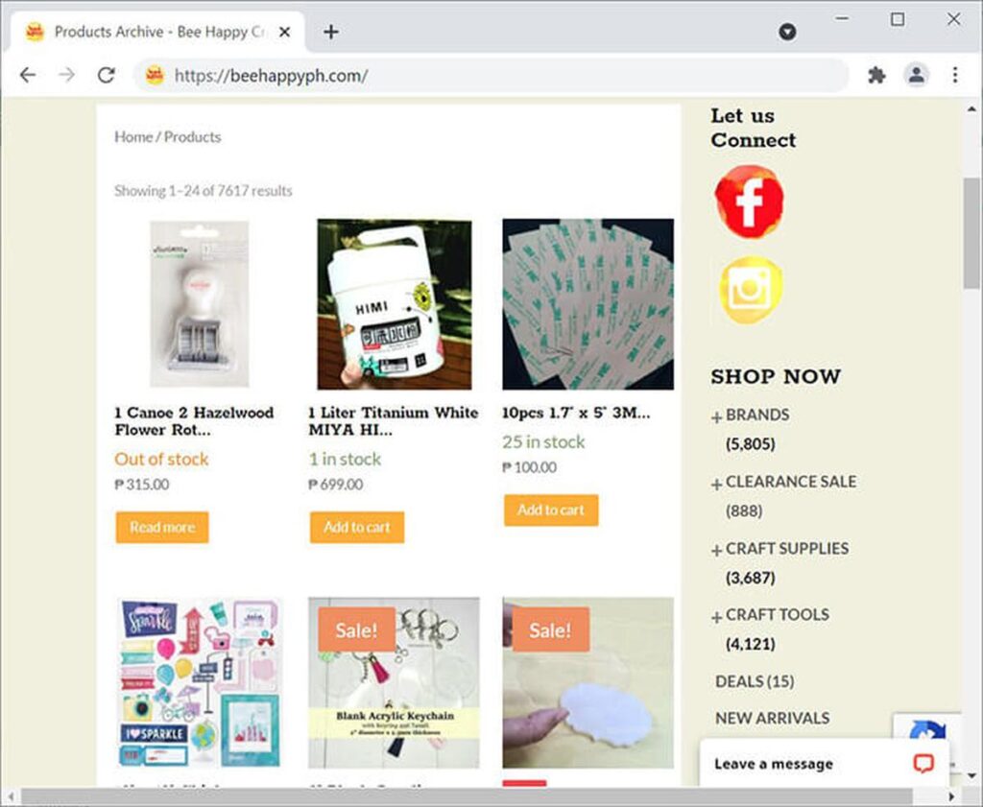The height and width of the screenshot is (807, 983).
Task: Click the browser reload icon
Action: (106, 75)
